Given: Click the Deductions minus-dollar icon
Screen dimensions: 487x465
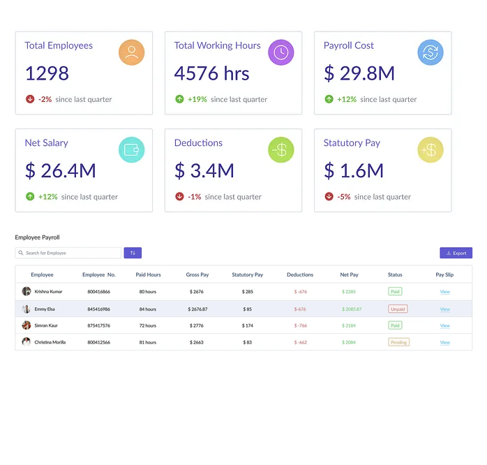Looking at the screenshot, I should 280,149.
